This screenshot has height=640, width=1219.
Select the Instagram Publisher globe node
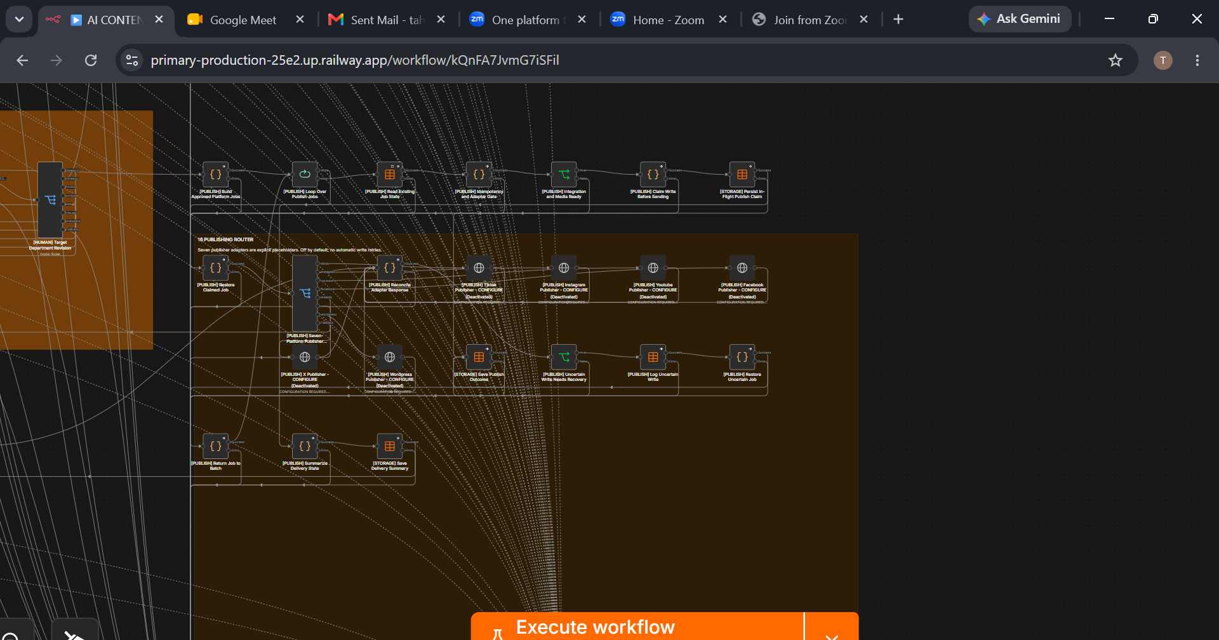[564, 268]
